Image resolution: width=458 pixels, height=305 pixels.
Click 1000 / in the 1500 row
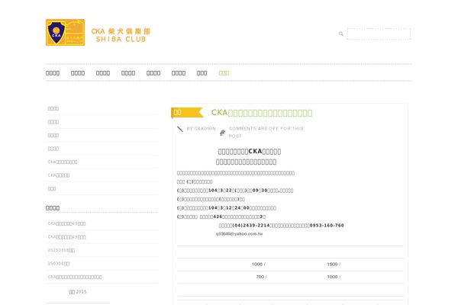[x=259, y=264]
